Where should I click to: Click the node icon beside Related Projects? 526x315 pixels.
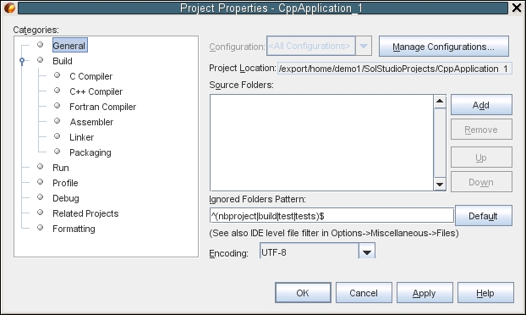pos(41,213)
